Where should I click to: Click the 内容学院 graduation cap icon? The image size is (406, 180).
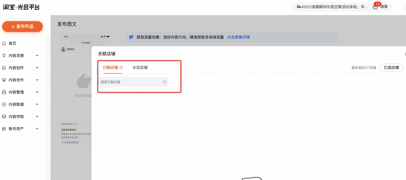click(4, 117)
